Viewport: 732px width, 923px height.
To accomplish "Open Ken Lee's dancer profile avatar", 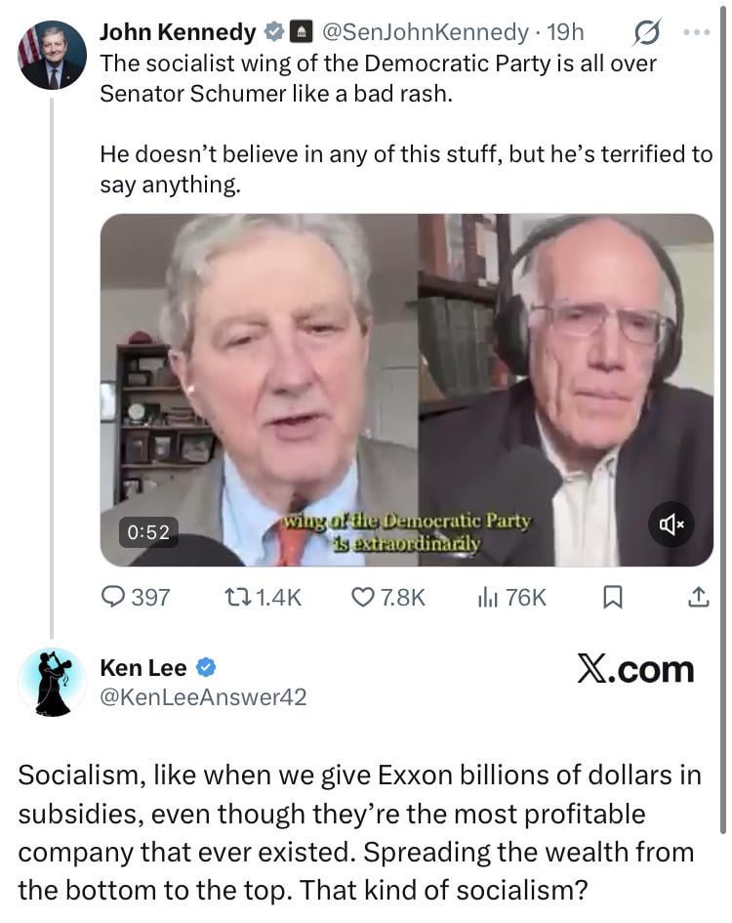I will point(52,681).
